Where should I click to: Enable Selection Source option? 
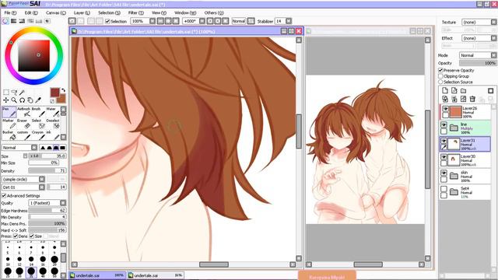click(440, 82)
